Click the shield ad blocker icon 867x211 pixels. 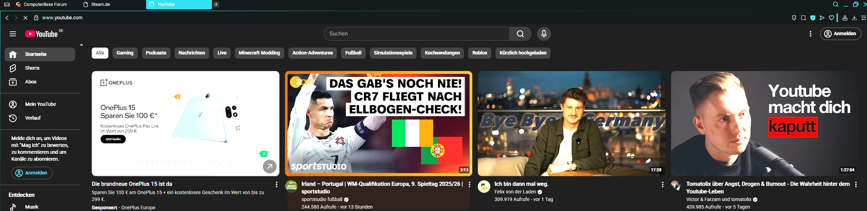click(813, 18)
